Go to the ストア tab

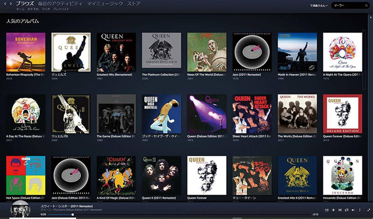tap(134, 4)
